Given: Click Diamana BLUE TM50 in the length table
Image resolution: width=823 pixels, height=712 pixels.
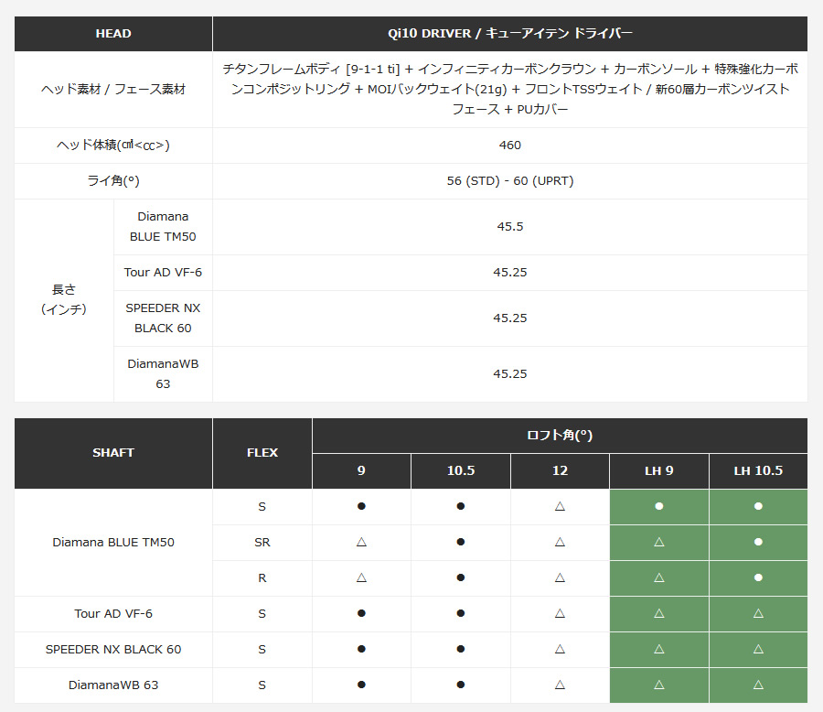Looking at the screenshot, I should coord(163,226).
